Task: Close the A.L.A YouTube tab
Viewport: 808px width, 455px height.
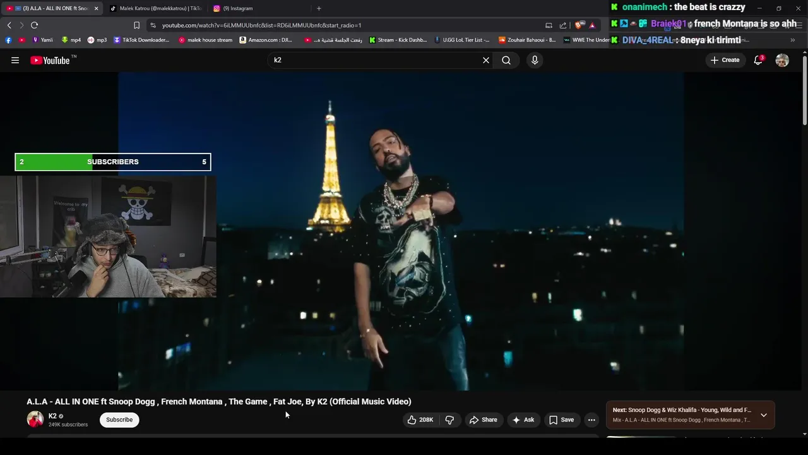Action: 96,8
